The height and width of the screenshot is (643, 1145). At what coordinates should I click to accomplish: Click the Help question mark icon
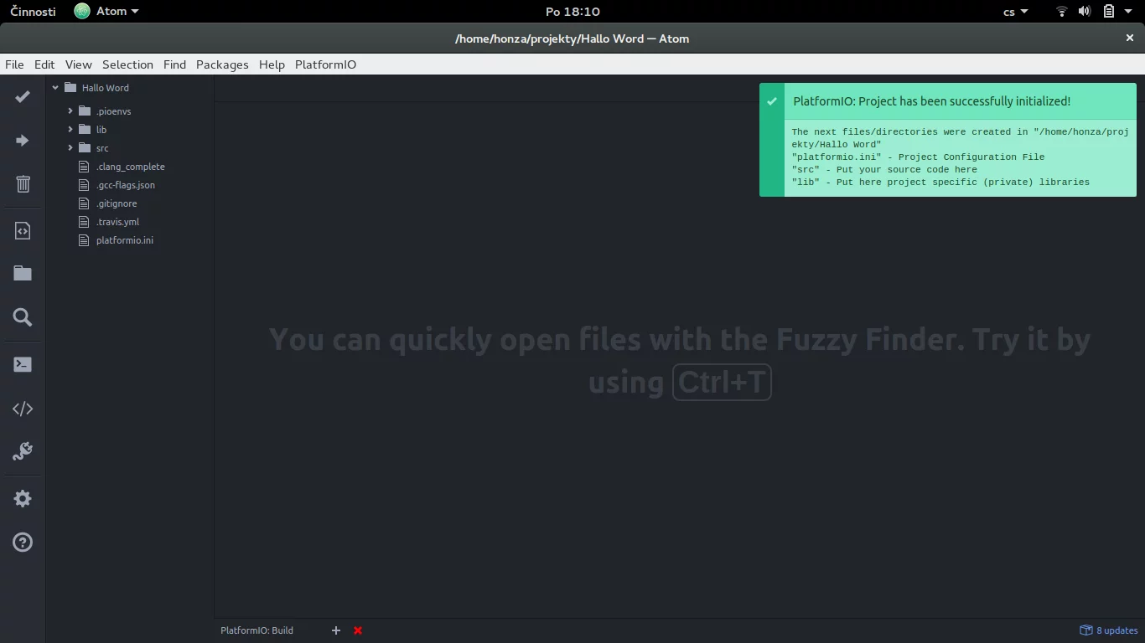pos(23,543)
